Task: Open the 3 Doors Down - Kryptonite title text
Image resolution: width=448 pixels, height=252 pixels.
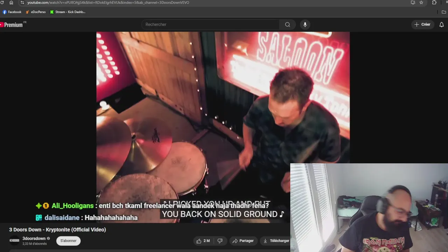Action: click(x=57, y=230)
